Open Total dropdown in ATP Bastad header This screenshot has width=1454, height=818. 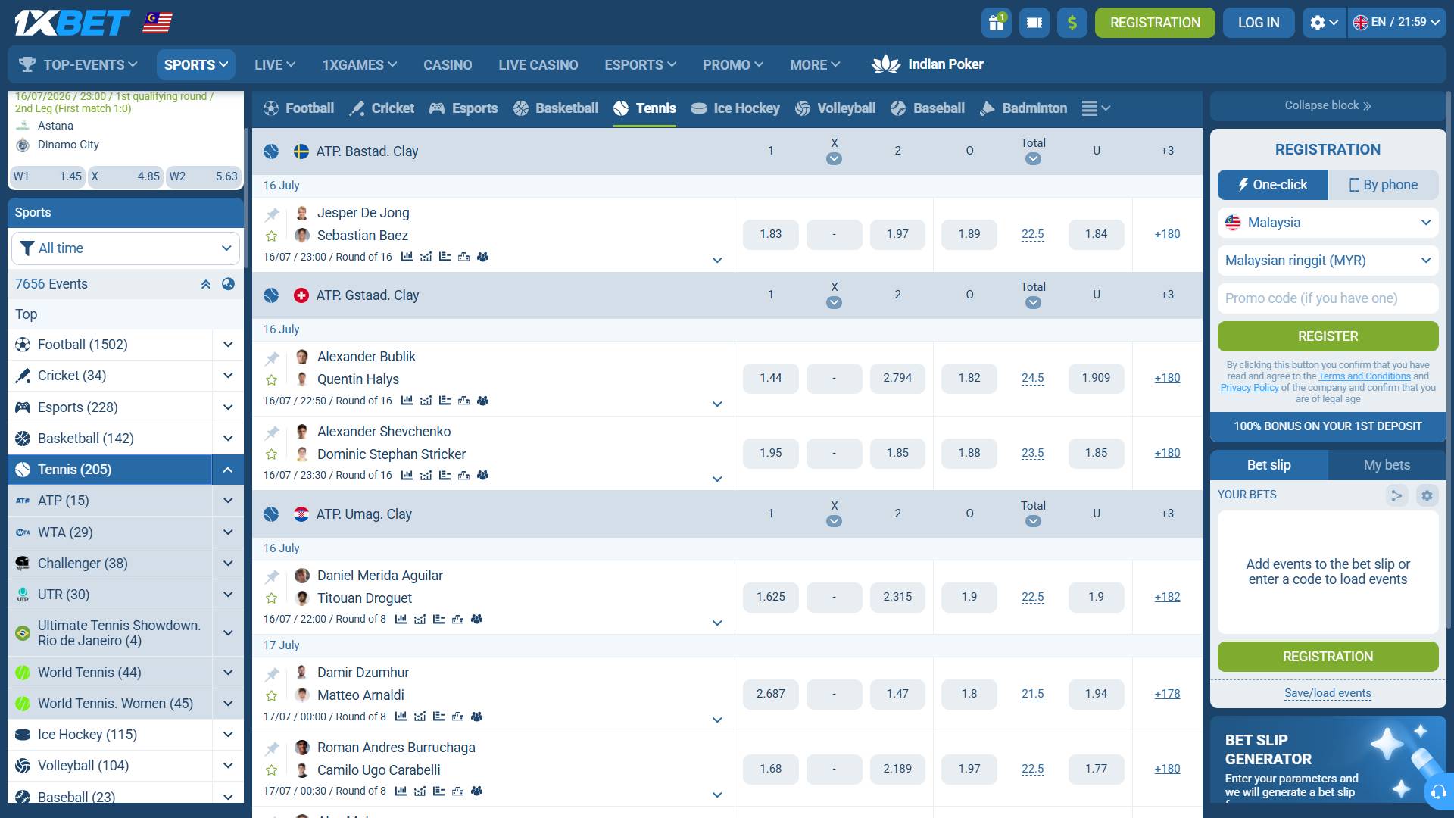(x=1033, y=159)
